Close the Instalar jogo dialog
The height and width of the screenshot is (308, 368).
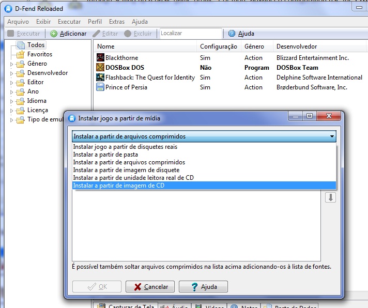click(329, 116)
